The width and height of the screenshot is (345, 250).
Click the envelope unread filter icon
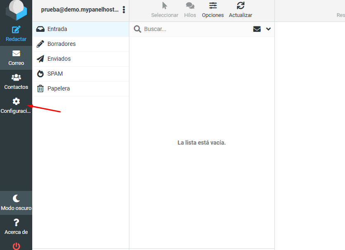pos(257,29)
